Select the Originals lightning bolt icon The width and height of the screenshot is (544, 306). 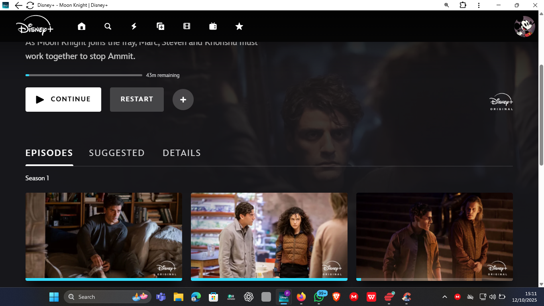134,26
